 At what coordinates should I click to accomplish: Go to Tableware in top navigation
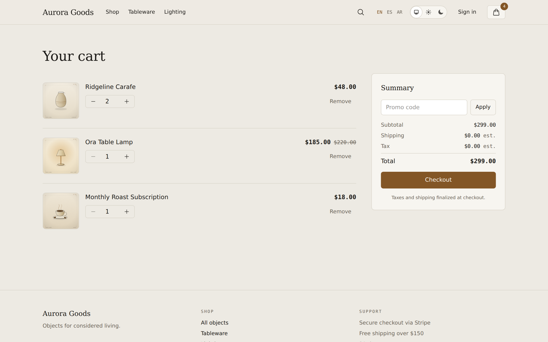(142, 12)
